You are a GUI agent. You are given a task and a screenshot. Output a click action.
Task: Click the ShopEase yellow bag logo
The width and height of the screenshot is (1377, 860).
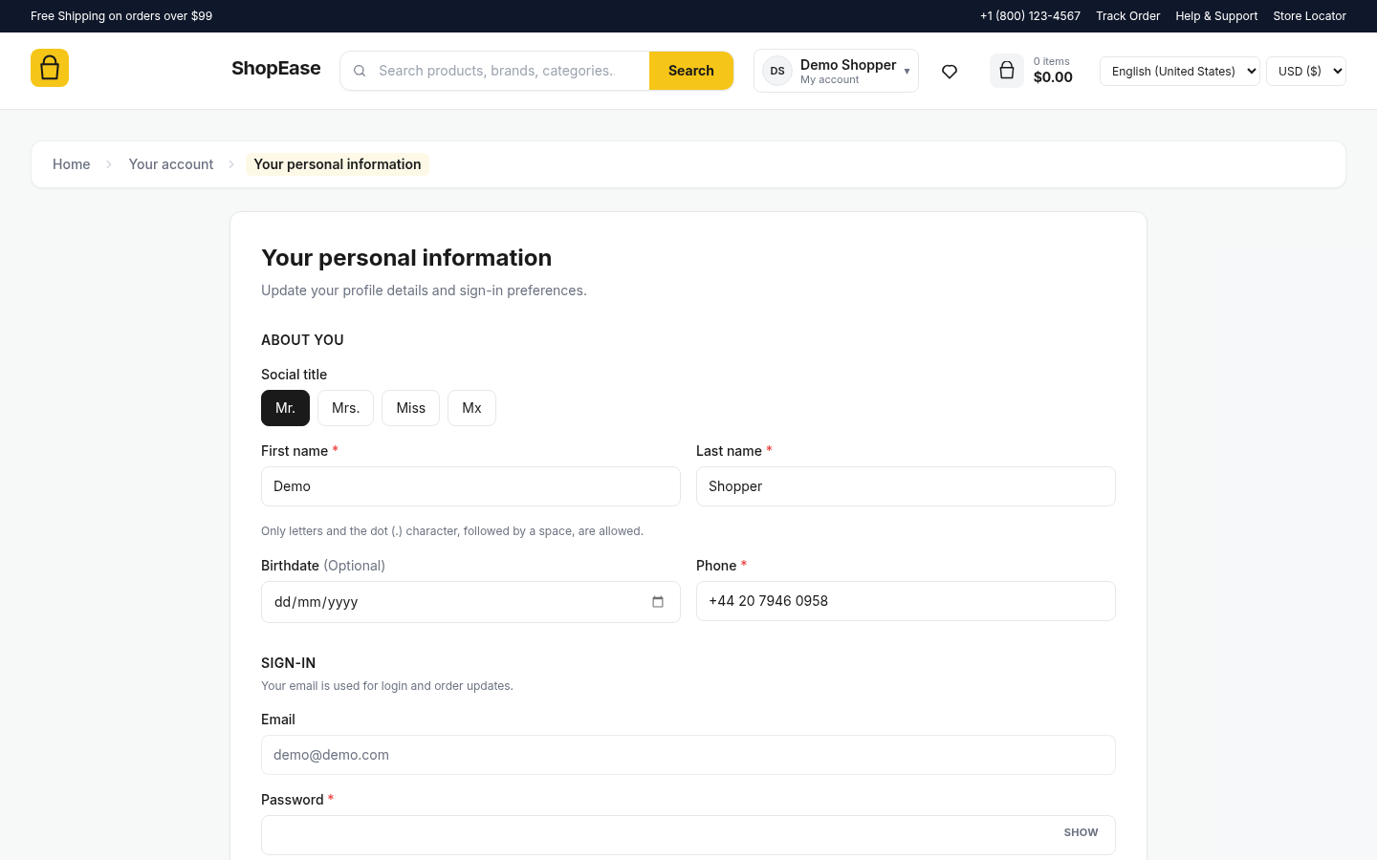coord(50,68)
